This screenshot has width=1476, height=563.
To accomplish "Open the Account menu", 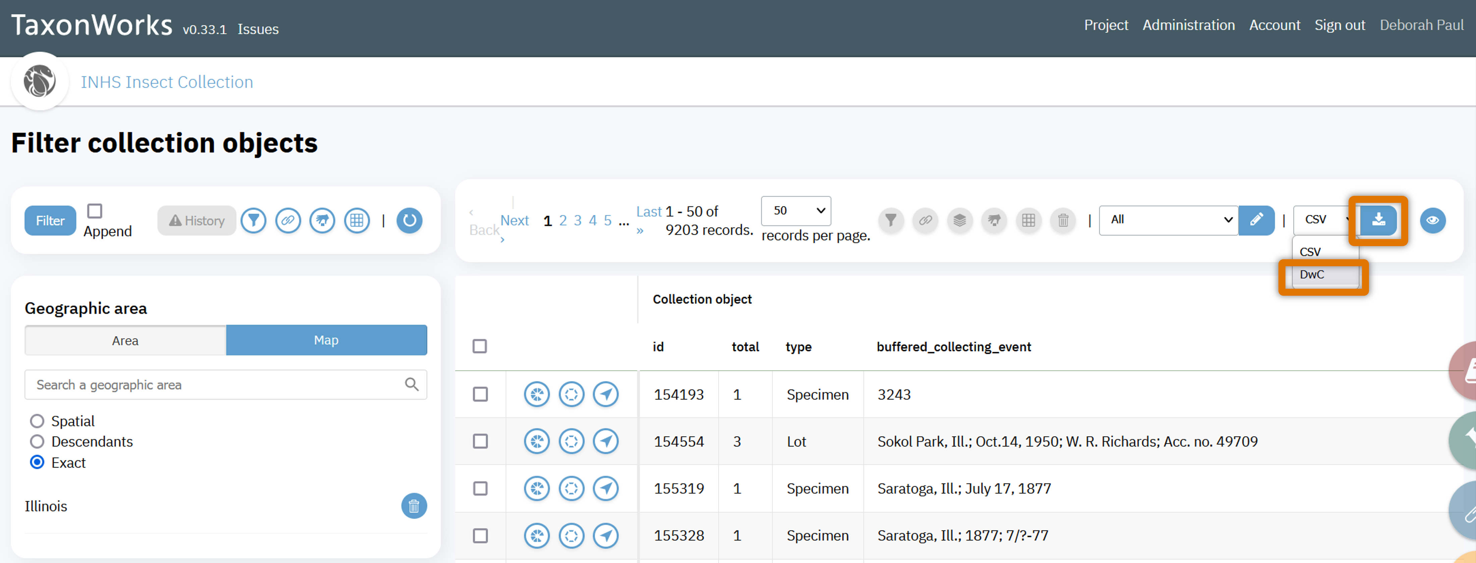I will tap(1274, 25).
